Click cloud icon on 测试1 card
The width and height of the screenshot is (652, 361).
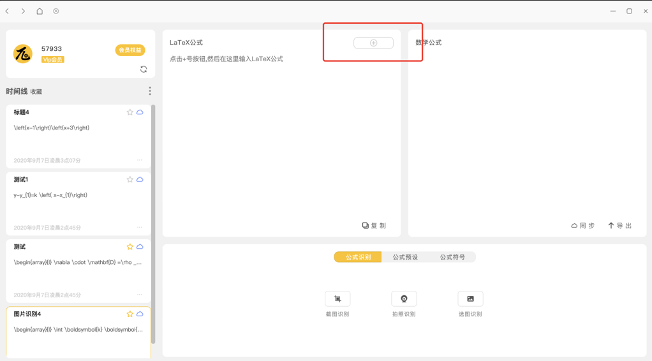point(140,180)
